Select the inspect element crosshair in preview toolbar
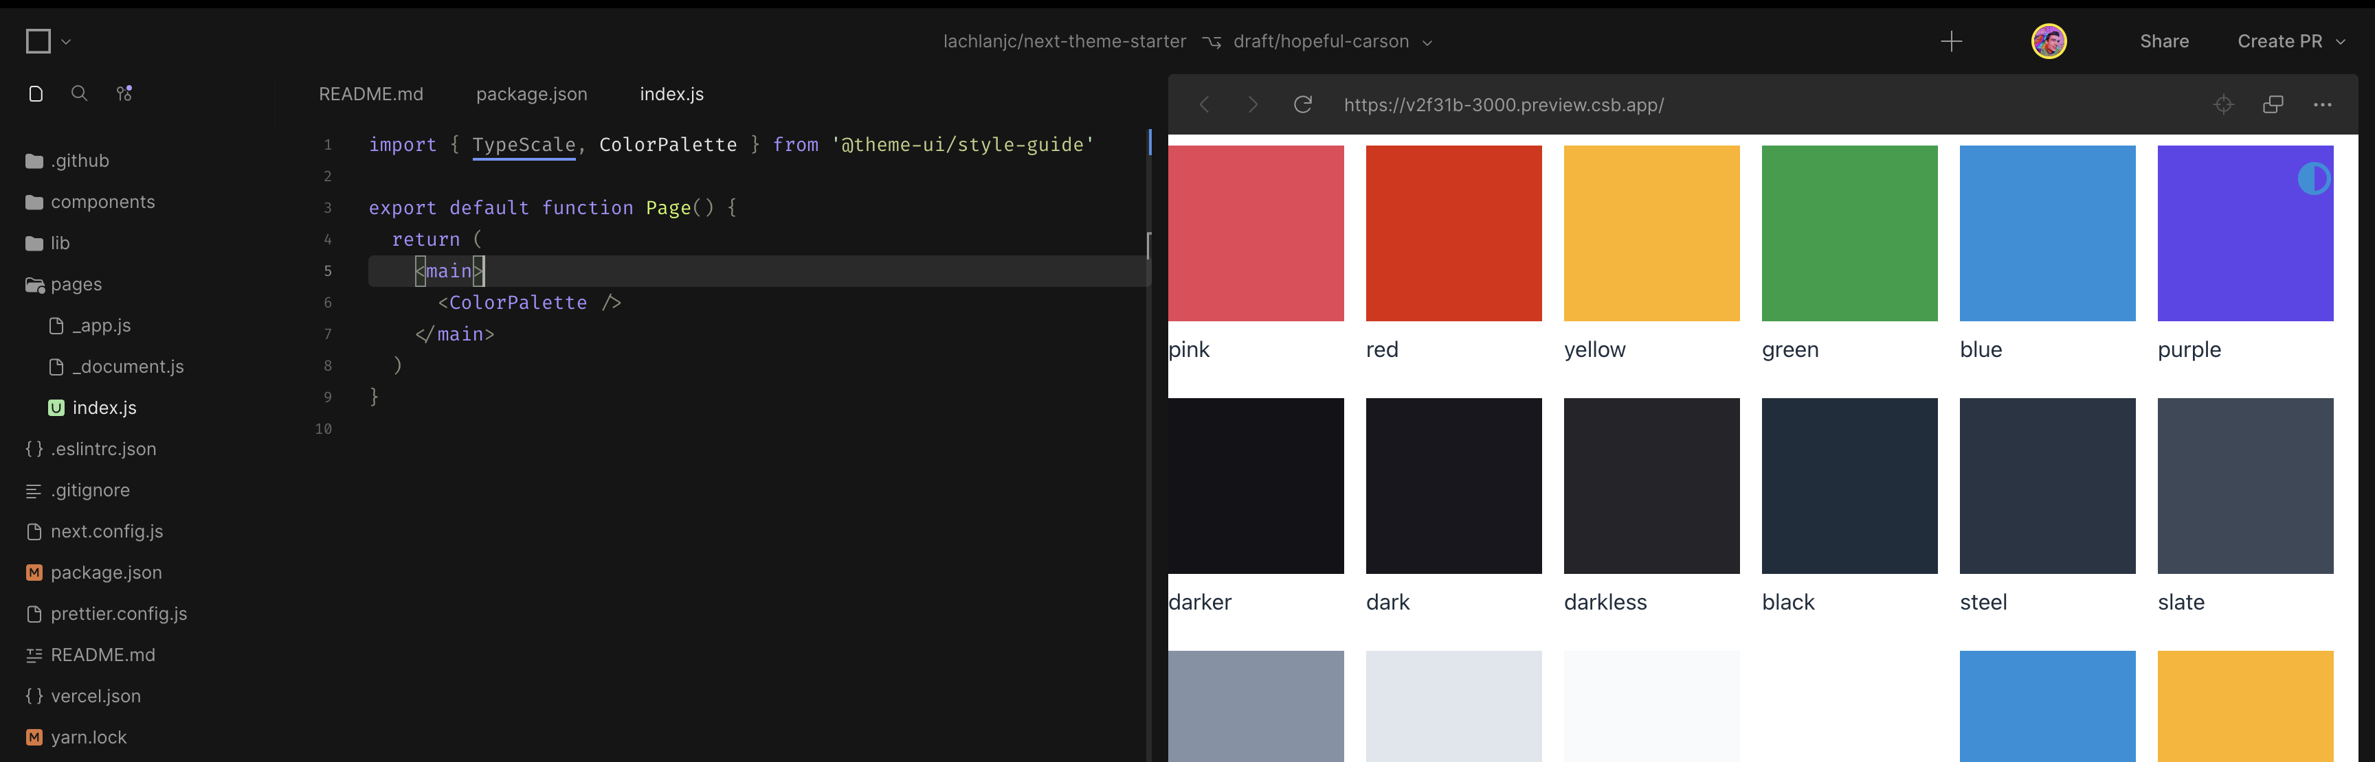 2225,104
